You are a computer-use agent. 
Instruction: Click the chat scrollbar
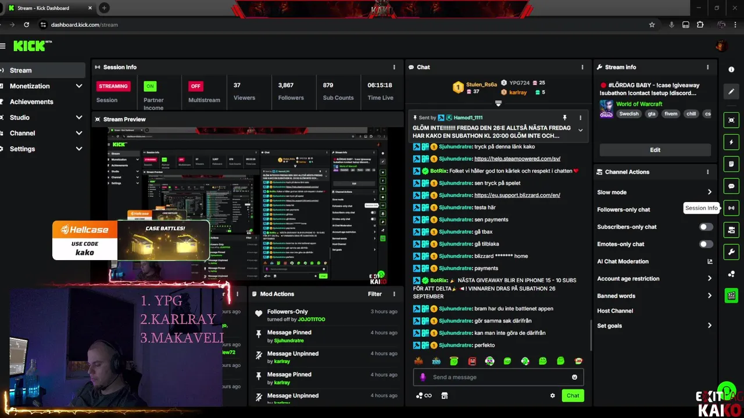click(x=590, y=335)
